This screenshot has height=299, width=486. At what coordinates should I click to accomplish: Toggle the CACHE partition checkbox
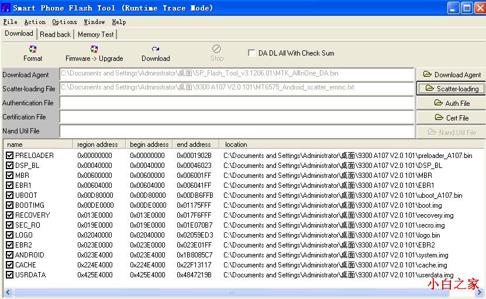point(9,264)
